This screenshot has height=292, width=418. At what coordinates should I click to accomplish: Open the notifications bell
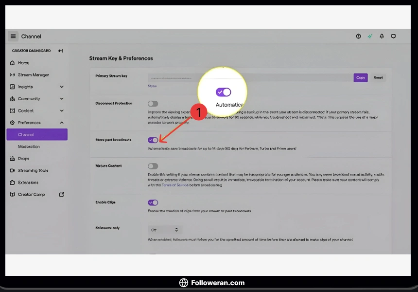click(x=382, y=36)
